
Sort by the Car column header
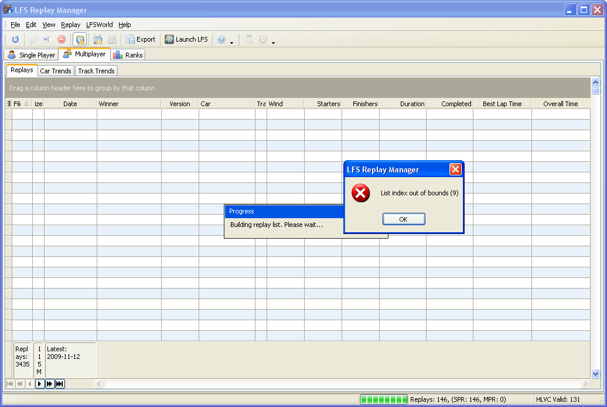[x=227, y=103]
